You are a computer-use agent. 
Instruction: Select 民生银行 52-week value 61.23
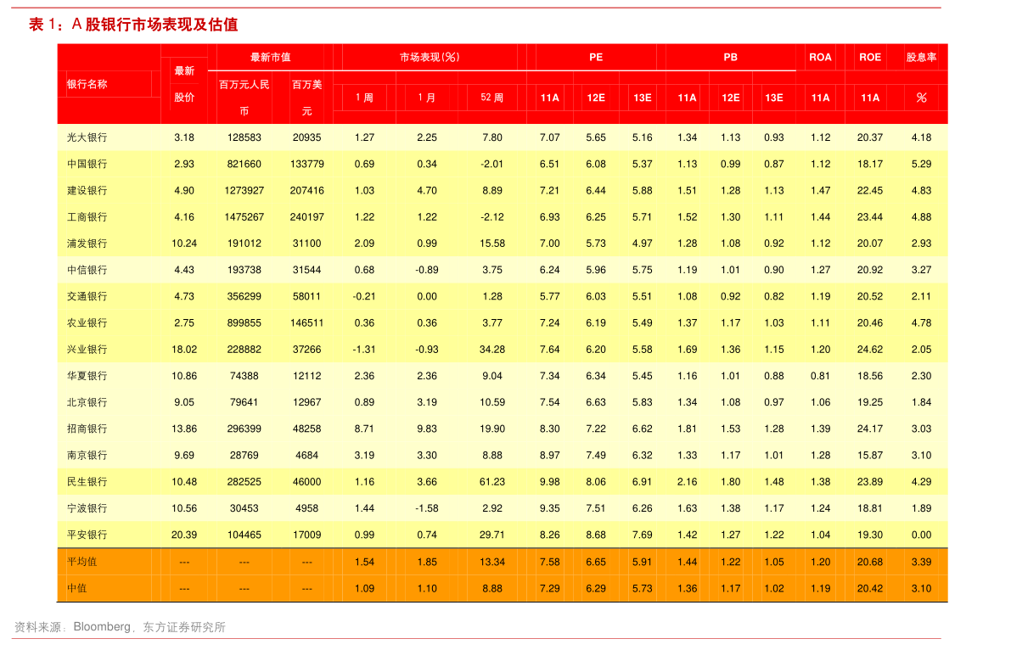[x=491, y=482]
